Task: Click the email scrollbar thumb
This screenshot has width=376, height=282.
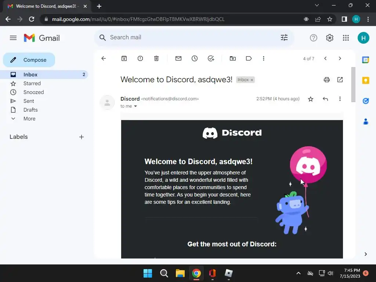Action: 353,84
